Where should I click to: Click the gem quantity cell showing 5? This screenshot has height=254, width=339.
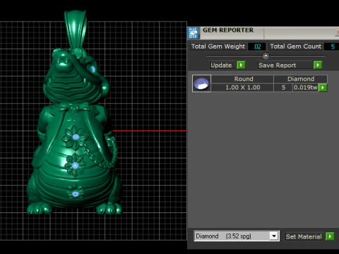(283, 87)
